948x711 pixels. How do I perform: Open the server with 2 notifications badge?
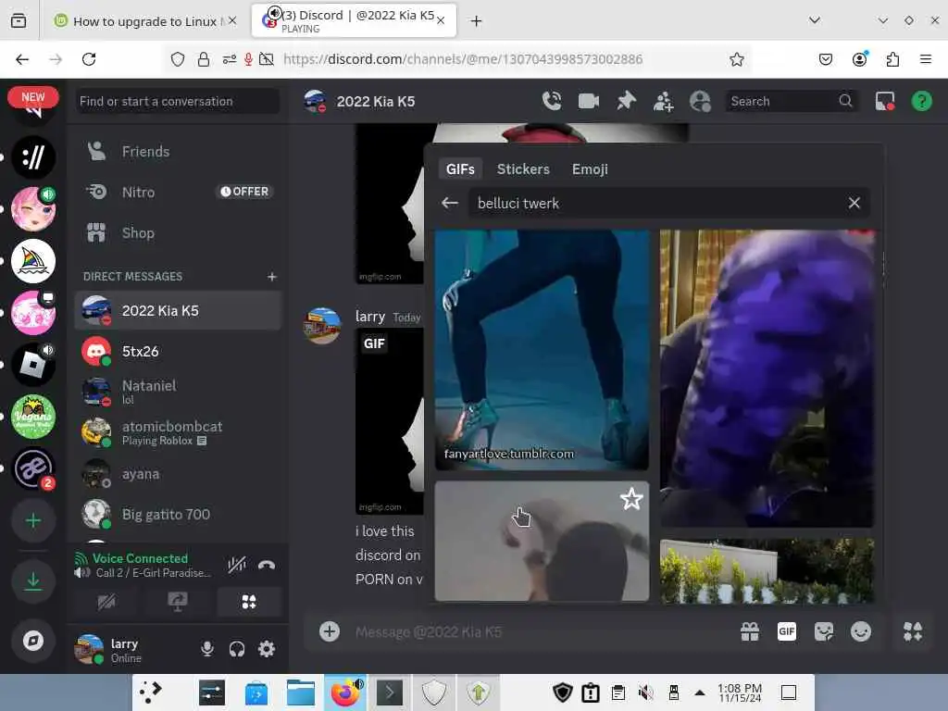[33, 468]
